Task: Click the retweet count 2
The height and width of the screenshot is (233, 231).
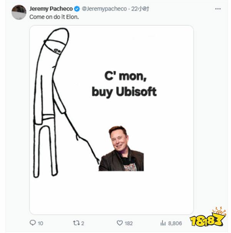Action: (83, 223)
